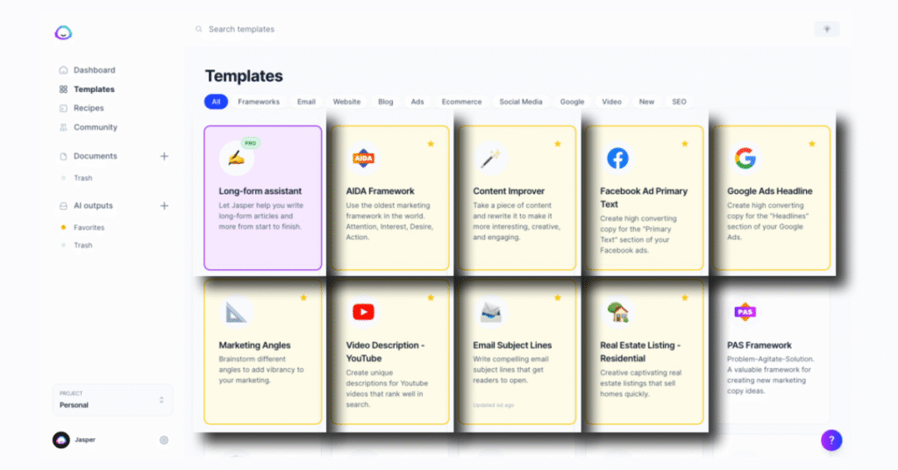Select the Video filter tab
The width and height of the screenshot is (898, 470).
(611, 102)
